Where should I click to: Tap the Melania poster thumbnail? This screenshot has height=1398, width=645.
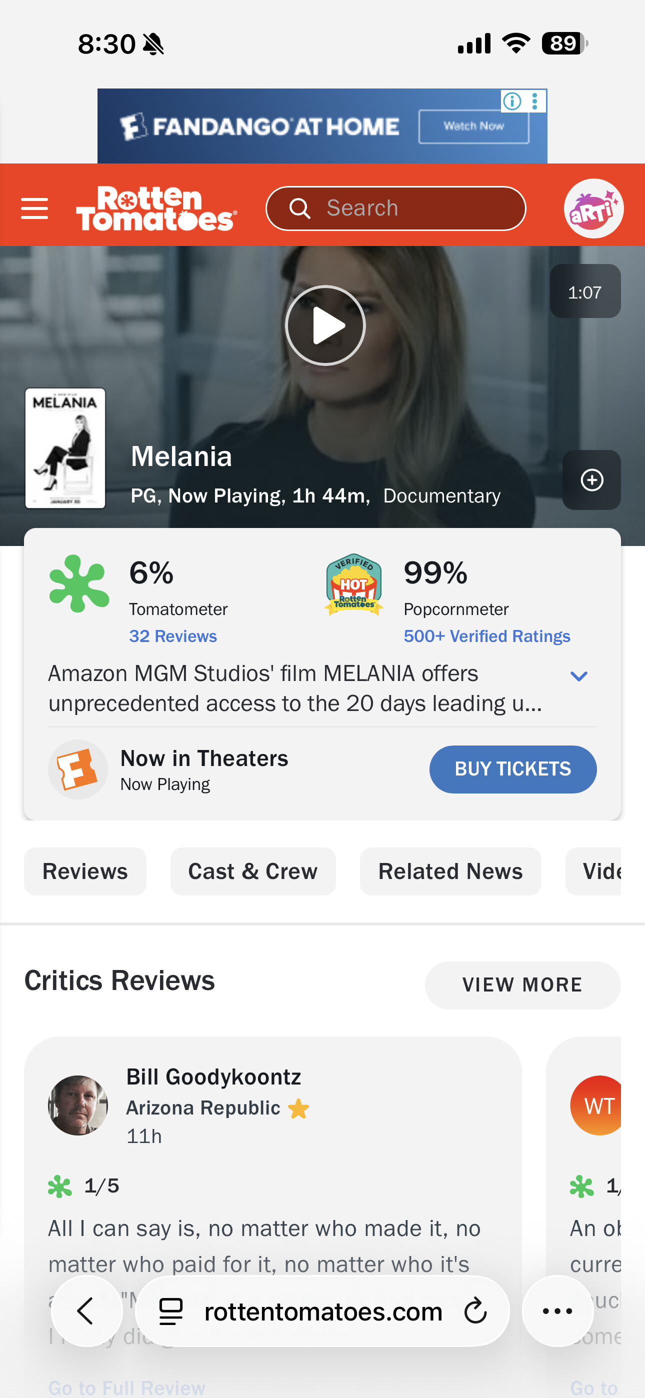click(x=65, y=448)
